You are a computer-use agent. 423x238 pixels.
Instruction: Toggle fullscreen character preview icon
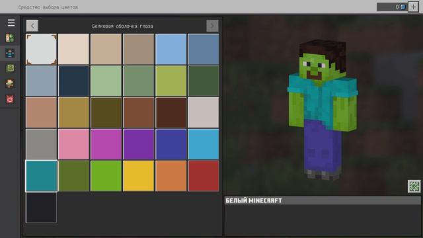point(414,186)
